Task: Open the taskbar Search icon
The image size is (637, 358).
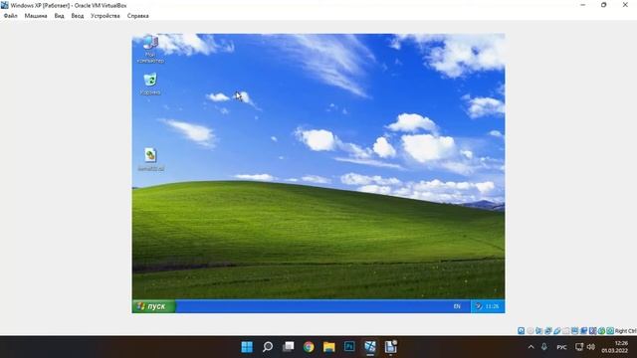Action: click(x=268, y=347)
